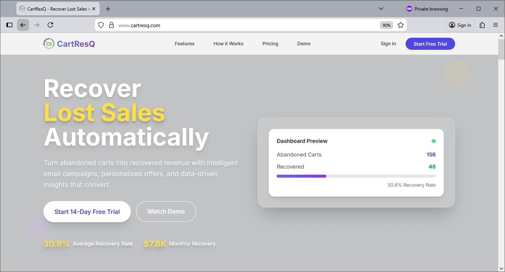Screen dimensions: 505x272
Task: Click the recovery rate progress bar
Action: [356, 176]
